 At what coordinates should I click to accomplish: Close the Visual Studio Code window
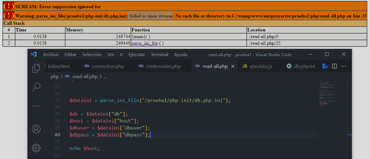click(343, 54)
